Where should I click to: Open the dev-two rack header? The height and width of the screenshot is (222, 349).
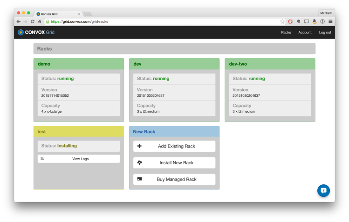[x=270, y=64]
